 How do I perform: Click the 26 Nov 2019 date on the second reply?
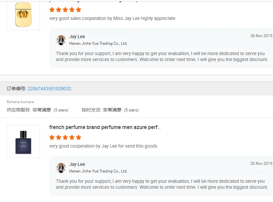coord(261,164)
